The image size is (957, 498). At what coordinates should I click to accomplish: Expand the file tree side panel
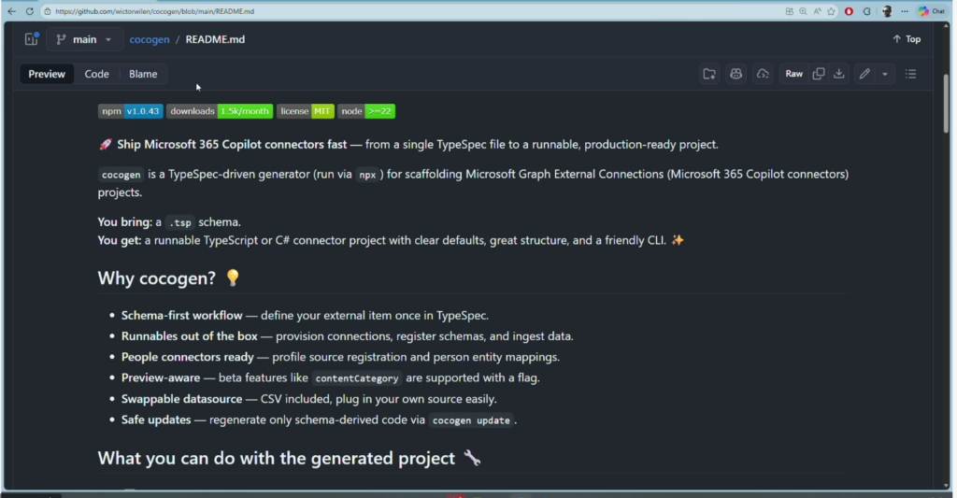click(x=32, y=39)
